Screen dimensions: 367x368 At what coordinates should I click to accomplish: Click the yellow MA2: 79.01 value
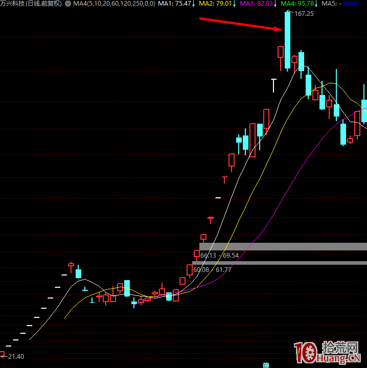pos(215,4)
